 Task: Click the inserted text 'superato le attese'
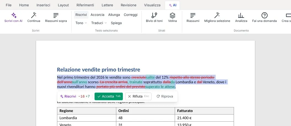coord(160,87)
